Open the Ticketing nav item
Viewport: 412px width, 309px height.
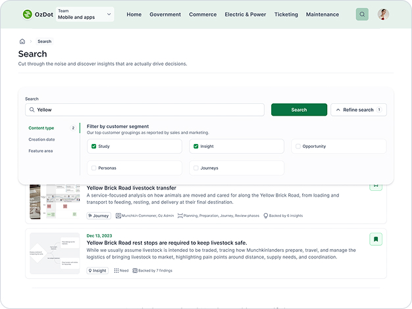point(286,14)
